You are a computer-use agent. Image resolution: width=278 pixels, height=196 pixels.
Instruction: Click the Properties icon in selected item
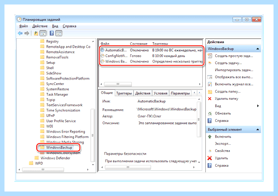(x=210, y=151)
